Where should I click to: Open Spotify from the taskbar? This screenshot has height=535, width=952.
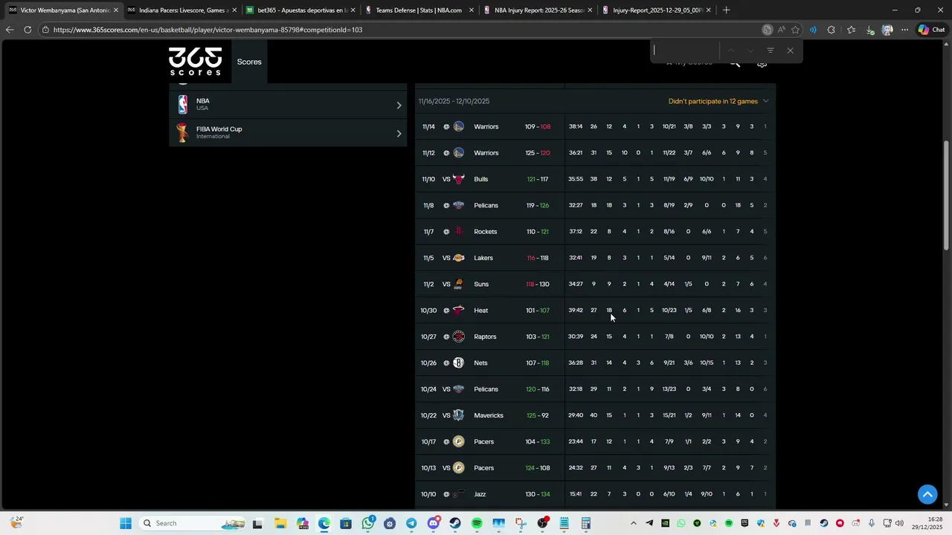477,523
